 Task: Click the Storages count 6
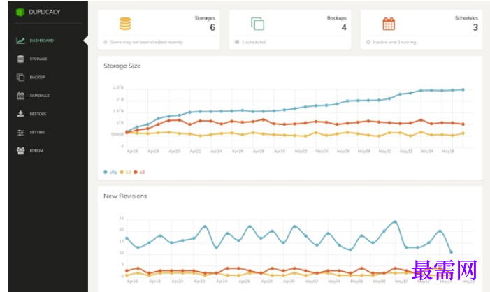[212, 27]
